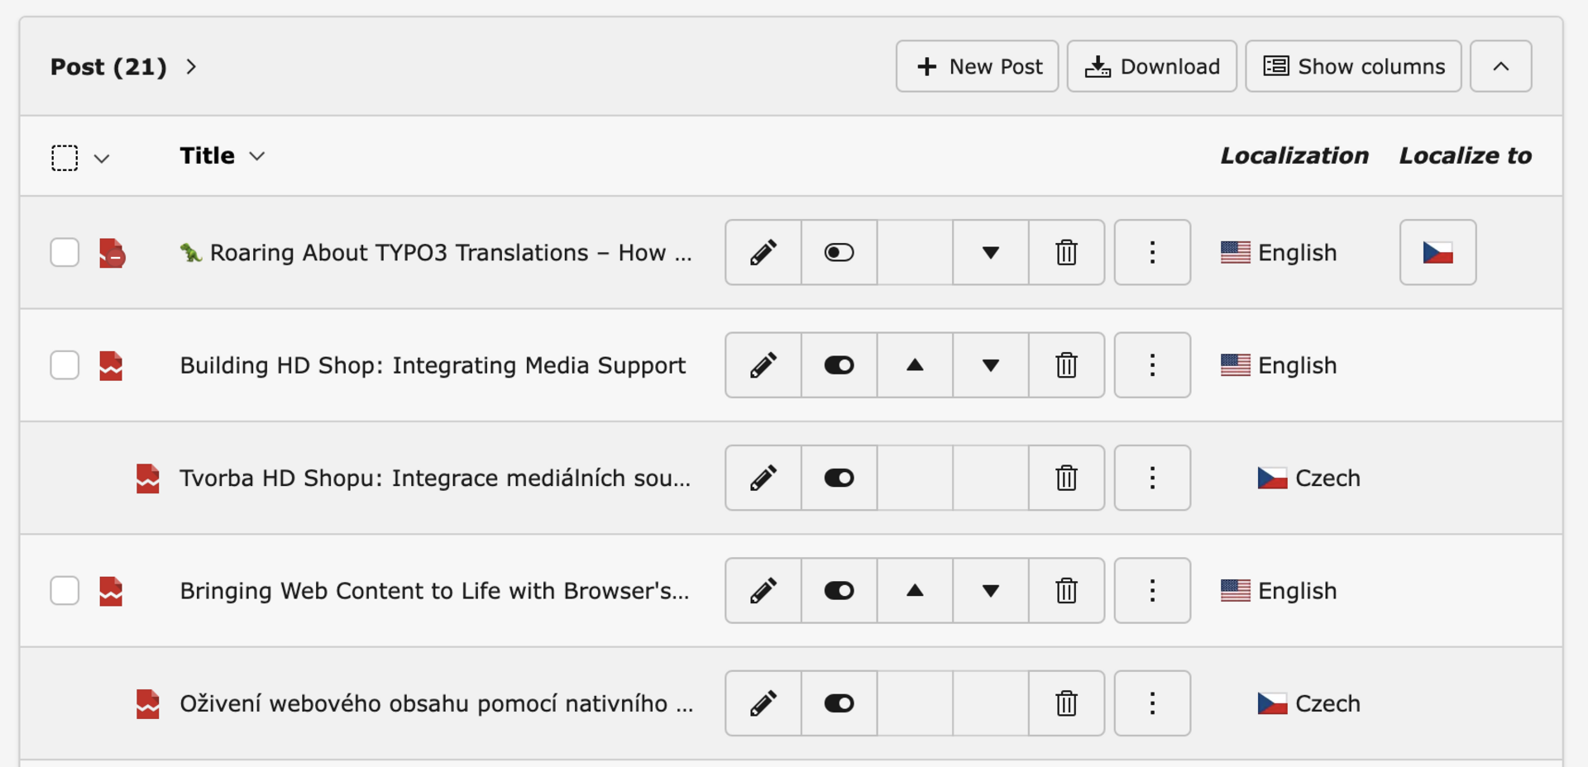
Task: Click record icon of Tvorba HD Shopu
Action: point(148,478)
